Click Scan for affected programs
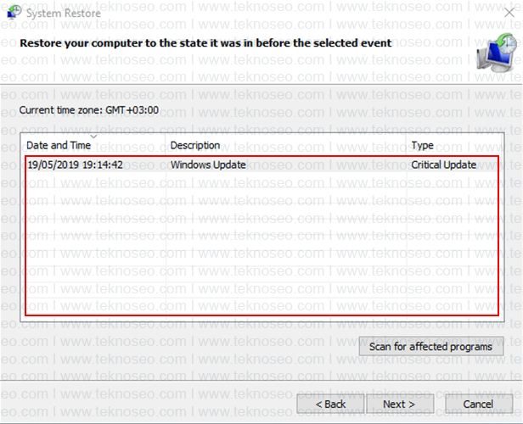 point(431,346)
